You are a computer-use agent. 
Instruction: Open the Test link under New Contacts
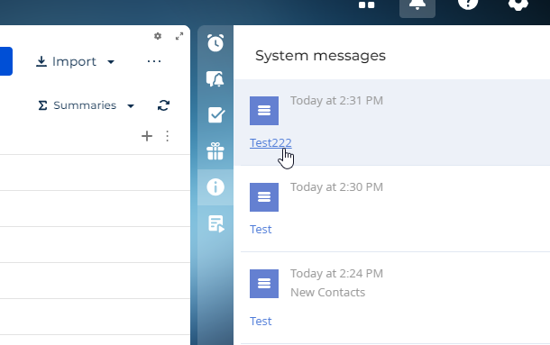(x=261, y=322)
